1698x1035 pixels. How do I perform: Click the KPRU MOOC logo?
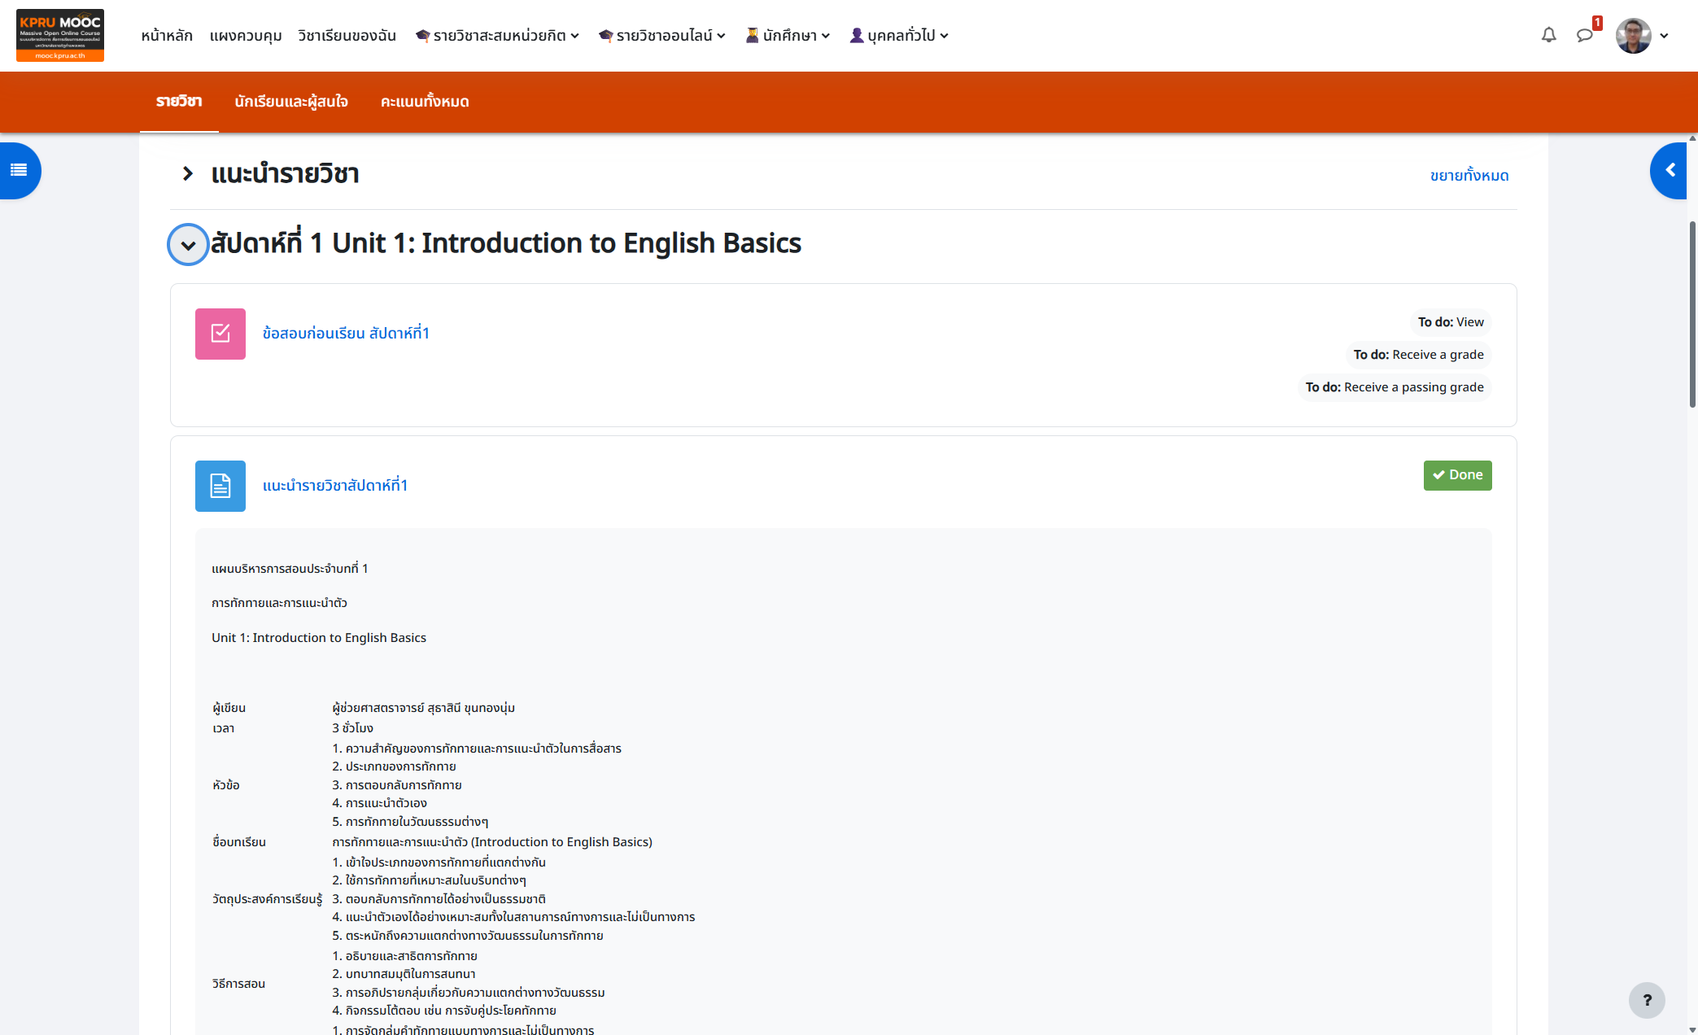[60, 35]
